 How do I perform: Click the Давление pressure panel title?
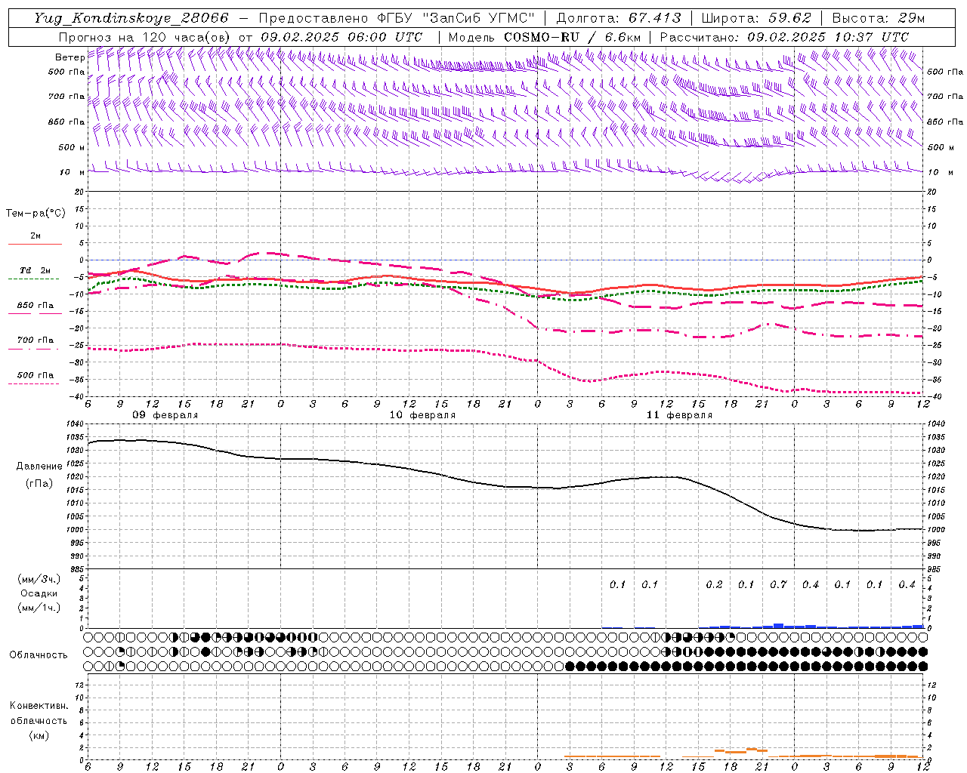click(x=39, y=467)
